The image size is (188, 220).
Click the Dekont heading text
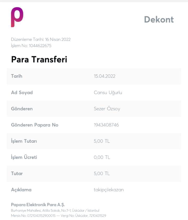[159, 19]
